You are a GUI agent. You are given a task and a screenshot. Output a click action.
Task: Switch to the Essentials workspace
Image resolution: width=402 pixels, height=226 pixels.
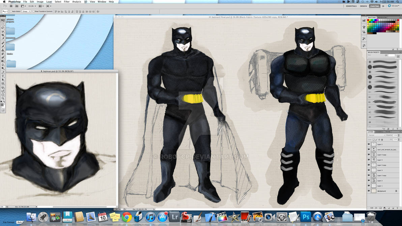(351, 6)
